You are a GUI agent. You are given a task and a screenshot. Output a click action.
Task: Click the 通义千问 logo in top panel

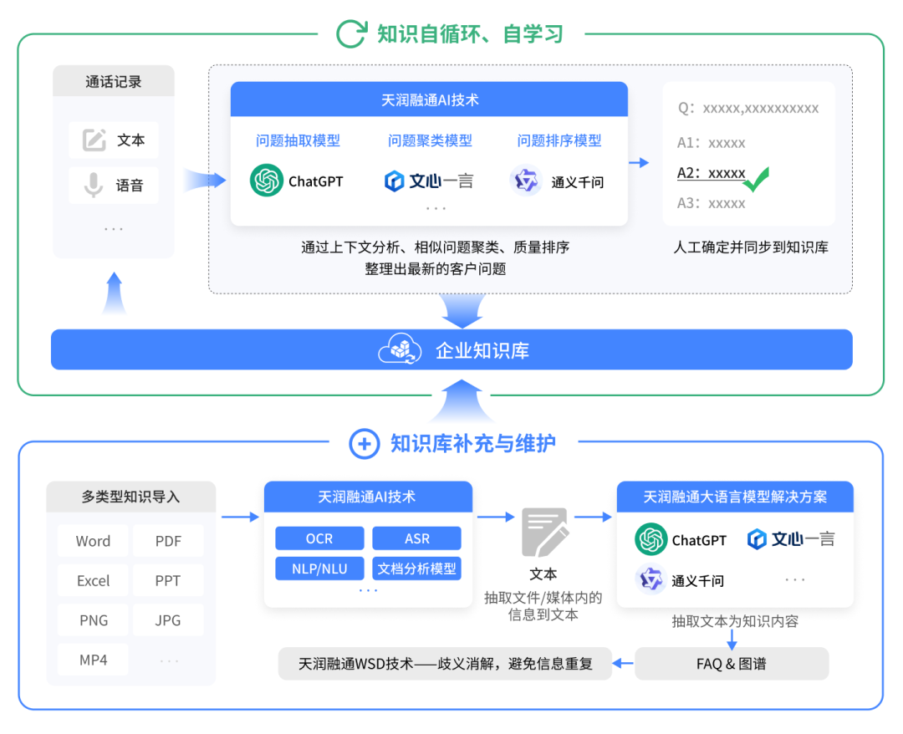tap(525, 181)
